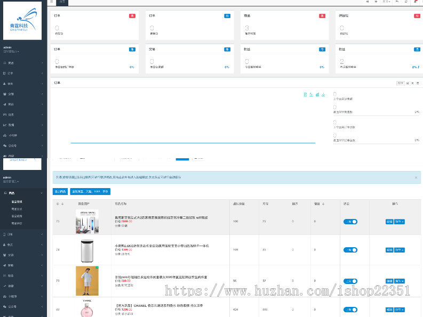The width and height of the screenshot is (423, 317).
Task: Switch chart to bar chart icon
Action: coord(317,94)
